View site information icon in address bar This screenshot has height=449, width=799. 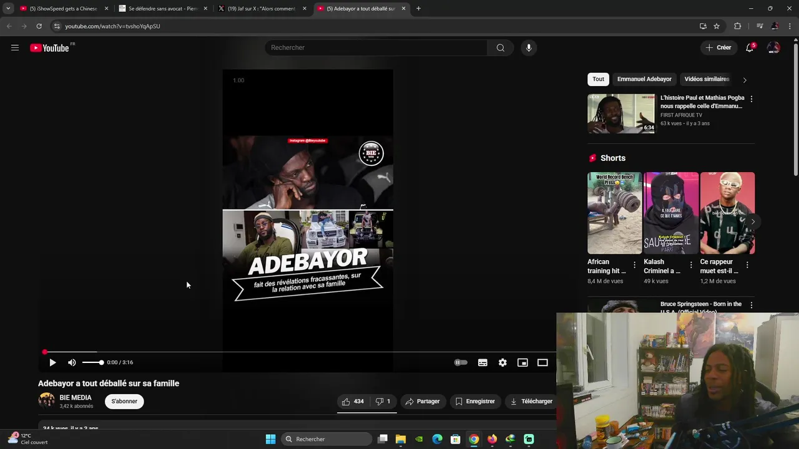pyautogui.click(x=57, y=26)
